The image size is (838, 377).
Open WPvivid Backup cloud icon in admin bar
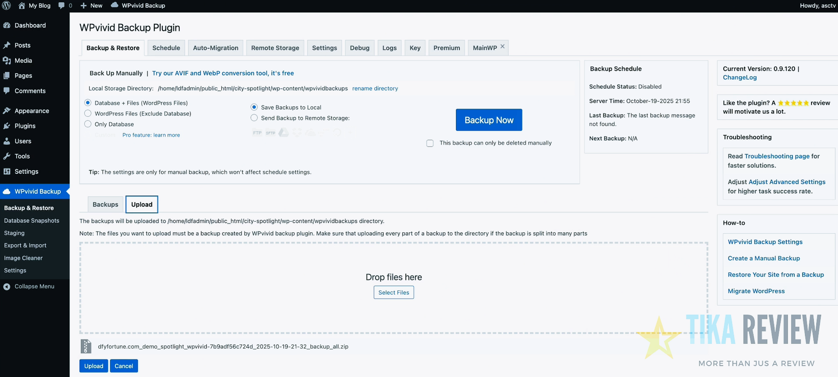coord(114,5)
